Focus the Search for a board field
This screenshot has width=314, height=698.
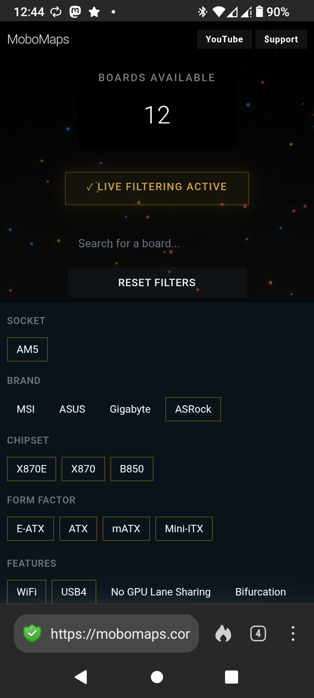(157, 243)
